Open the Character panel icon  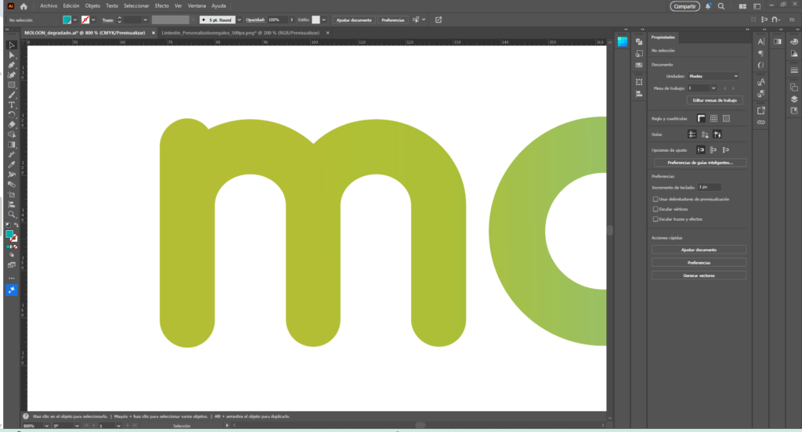761,41
